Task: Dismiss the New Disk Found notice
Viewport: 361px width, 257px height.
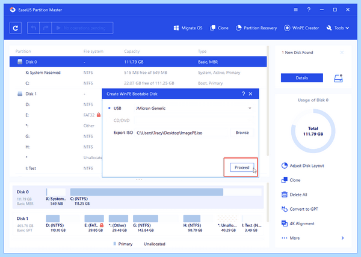Action: (x=342, y=53)
